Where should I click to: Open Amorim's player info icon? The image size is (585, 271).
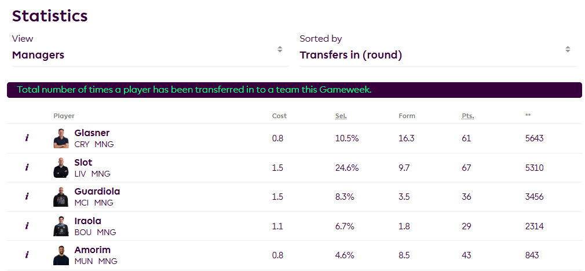pyautogui.click(x=27, y=255)
